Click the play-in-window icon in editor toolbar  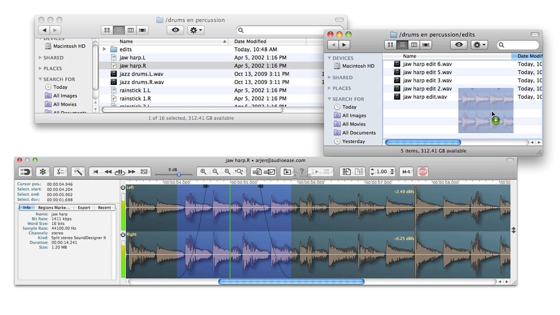pyautogui.click(x=287, y=172)
